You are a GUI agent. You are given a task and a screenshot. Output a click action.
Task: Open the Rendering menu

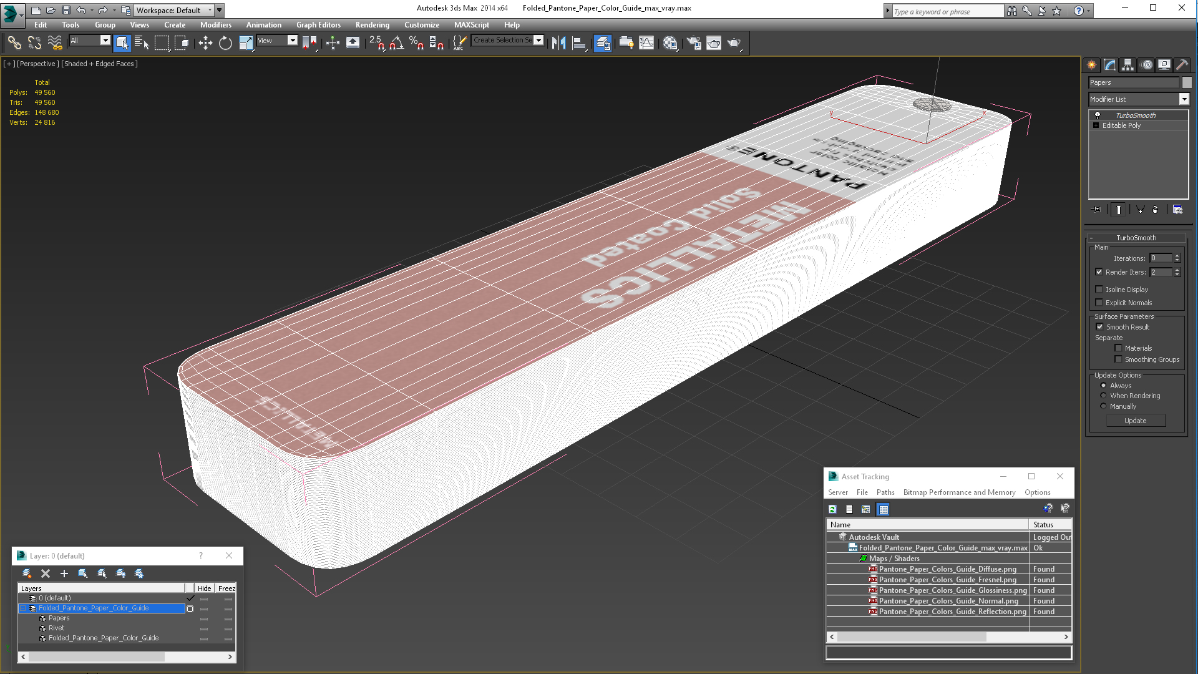pos(373,25)
